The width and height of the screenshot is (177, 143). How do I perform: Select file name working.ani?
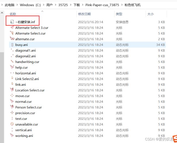pyautogui.click(x=24, y=136)
